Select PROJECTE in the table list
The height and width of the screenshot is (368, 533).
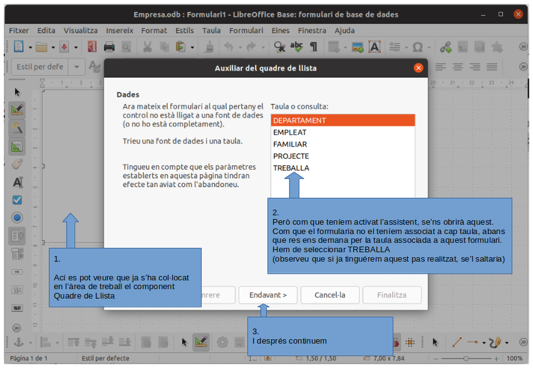click(x=343, y=156)
